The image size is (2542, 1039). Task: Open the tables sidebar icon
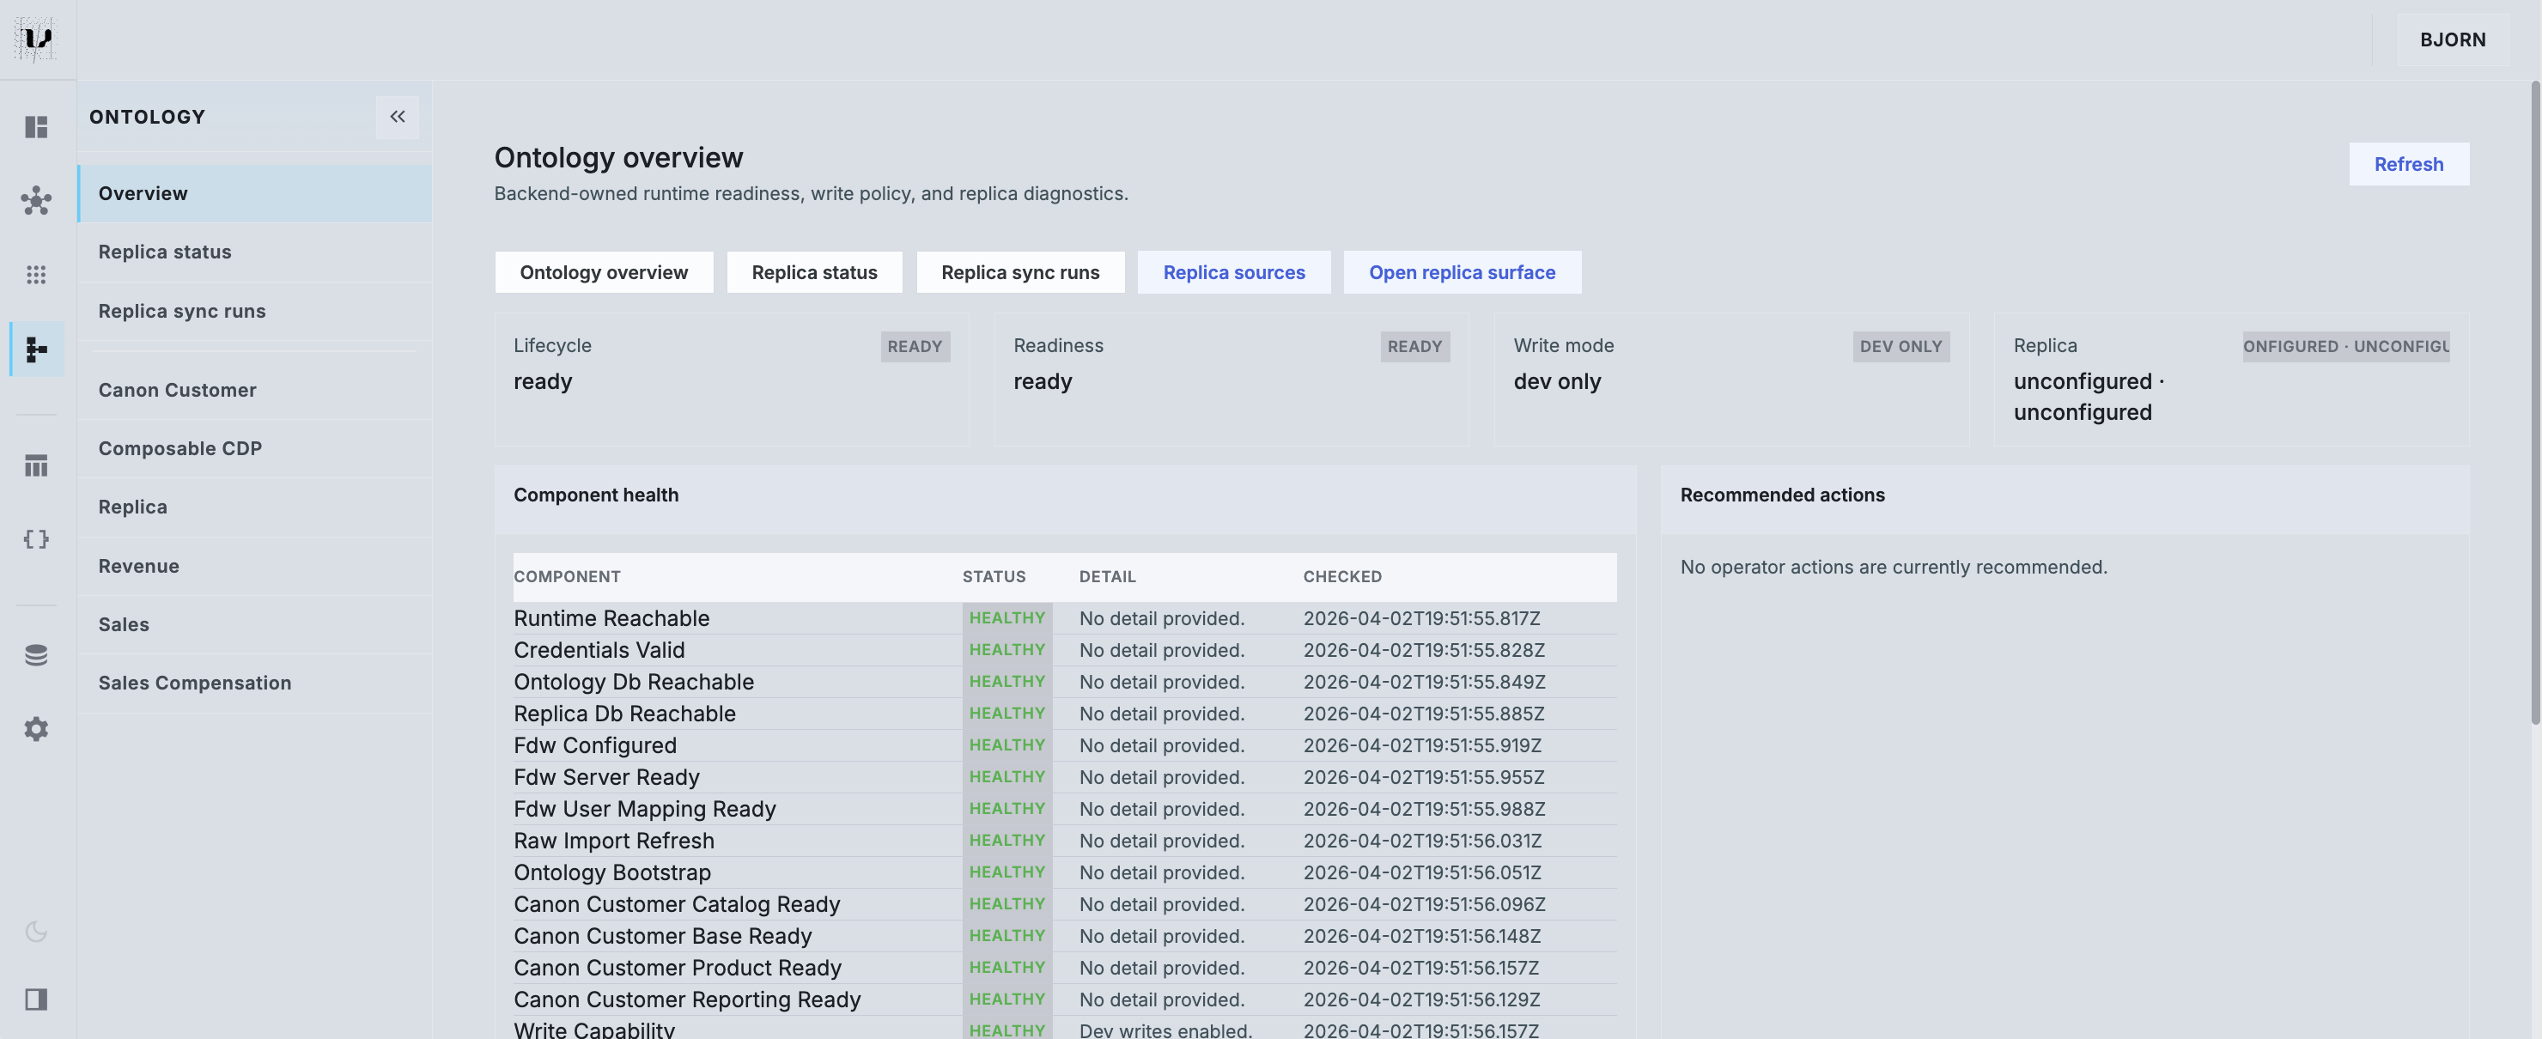coord(37,465)
